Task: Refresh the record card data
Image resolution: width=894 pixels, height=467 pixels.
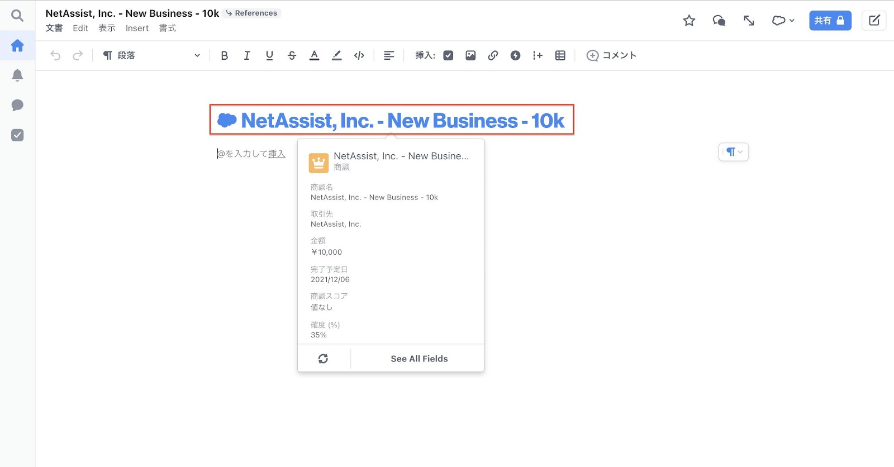Action: [323, 359]
